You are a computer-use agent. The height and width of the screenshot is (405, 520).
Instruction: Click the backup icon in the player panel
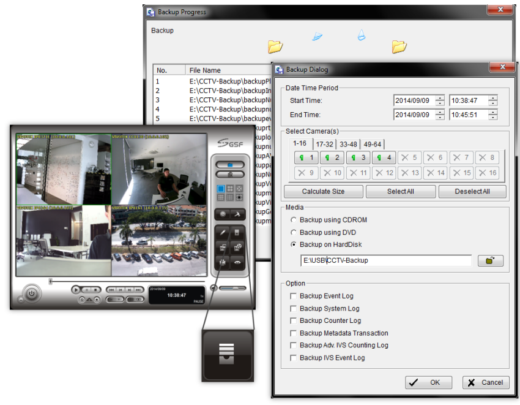[237, 233]
